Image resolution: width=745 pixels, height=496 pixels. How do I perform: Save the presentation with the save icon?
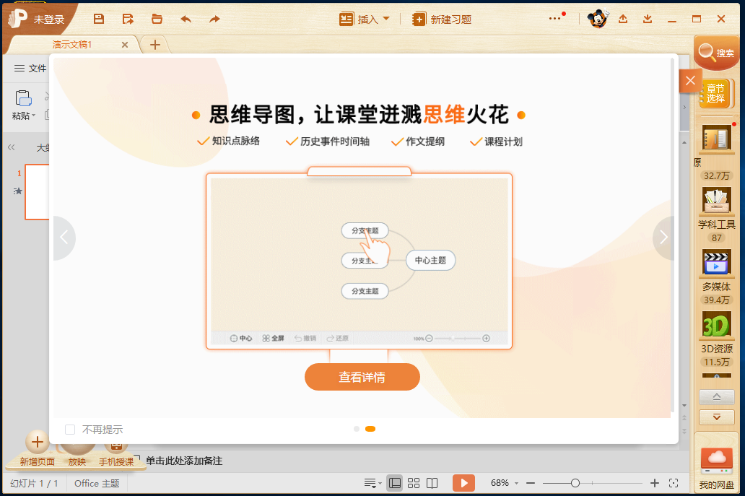(99, 19)
